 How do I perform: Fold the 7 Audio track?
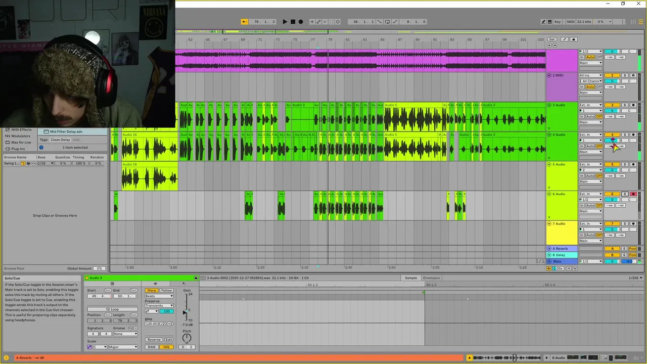[x=549, y=223]
